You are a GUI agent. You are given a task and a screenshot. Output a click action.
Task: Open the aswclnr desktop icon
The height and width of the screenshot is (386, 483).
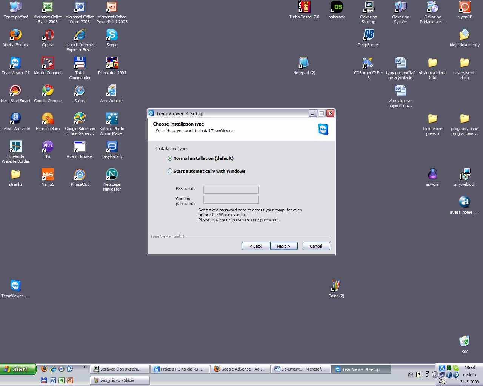[432, 175]
